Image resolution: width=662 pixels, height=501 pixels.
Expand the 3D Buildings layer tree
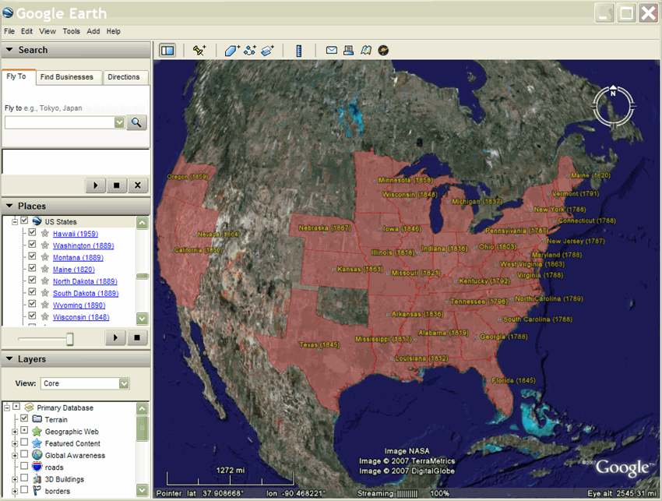point(14,479)
